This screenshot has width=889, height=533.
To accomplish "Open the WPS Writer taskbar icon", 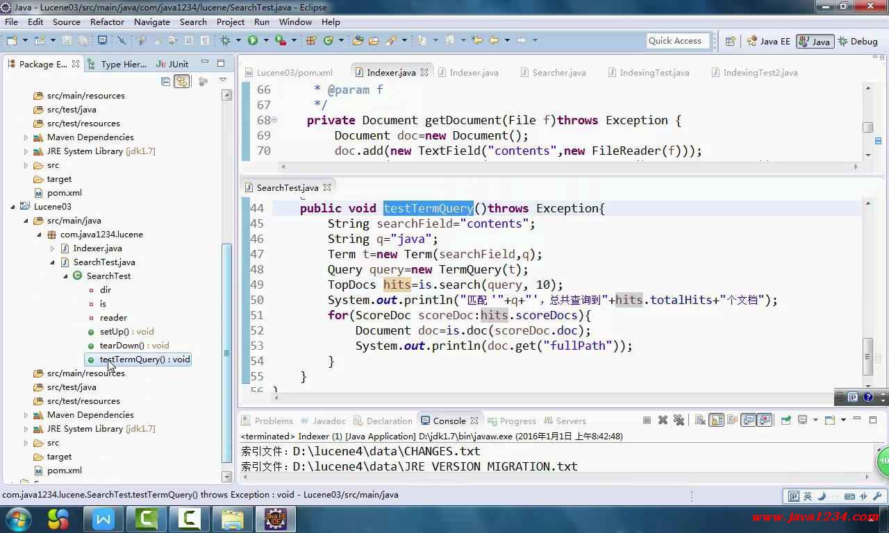I will [103, 518].
